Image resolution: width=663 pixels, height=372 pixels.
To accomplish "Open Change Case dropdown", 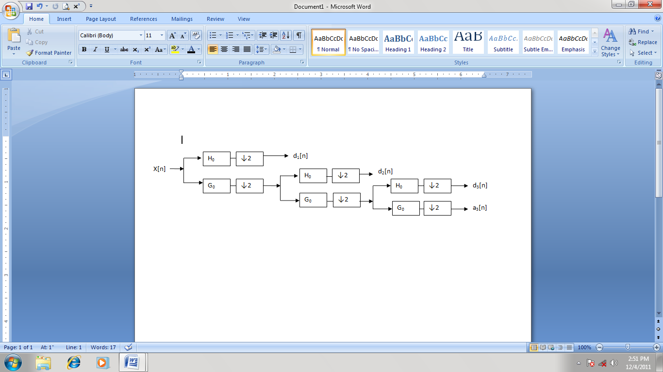I will (x=161, y=49).
